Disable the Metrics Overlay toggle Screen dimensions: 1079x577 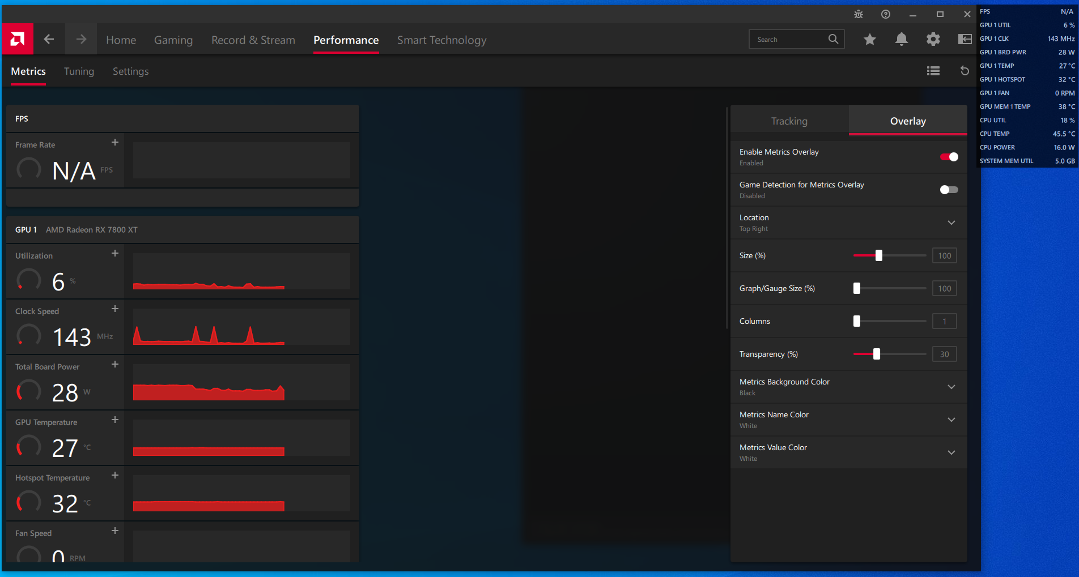(949, 157)
